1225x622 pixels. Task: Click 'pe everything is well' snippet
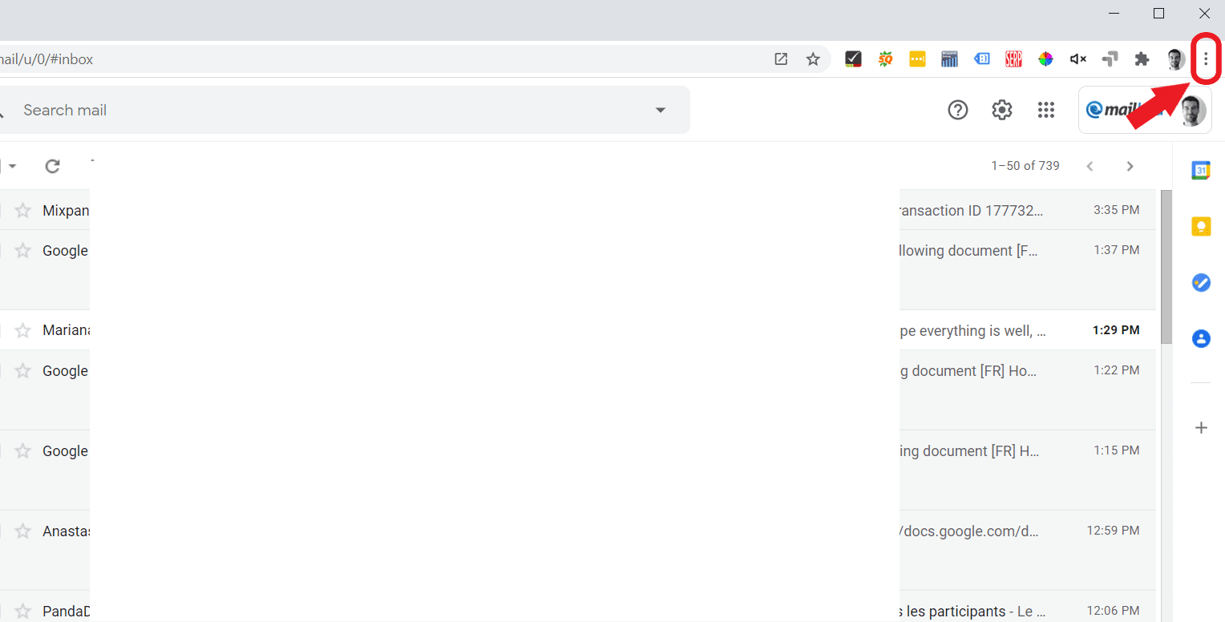(x=972, y=330)
